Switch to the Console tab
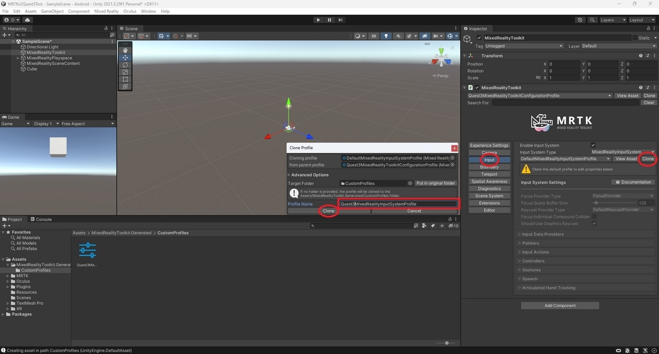The height and width of the screenshot is (354, 659). pos(41,220)
